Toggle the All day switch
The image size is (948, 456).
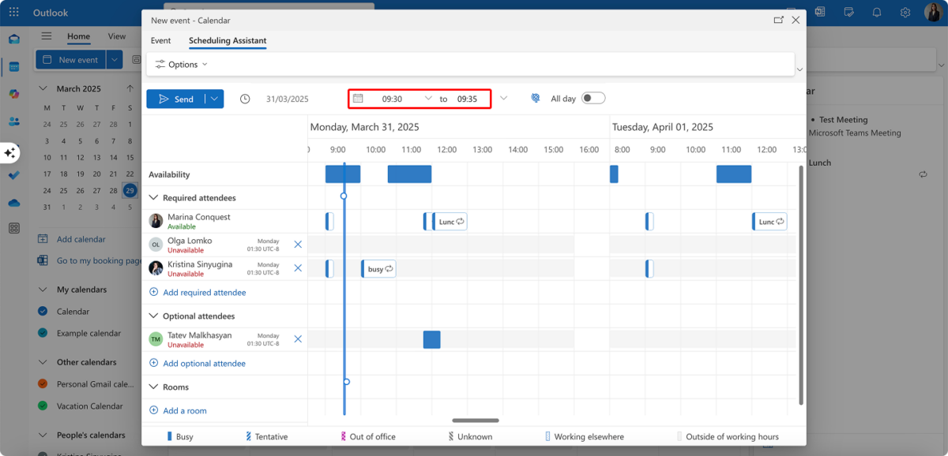pos(592,98)
